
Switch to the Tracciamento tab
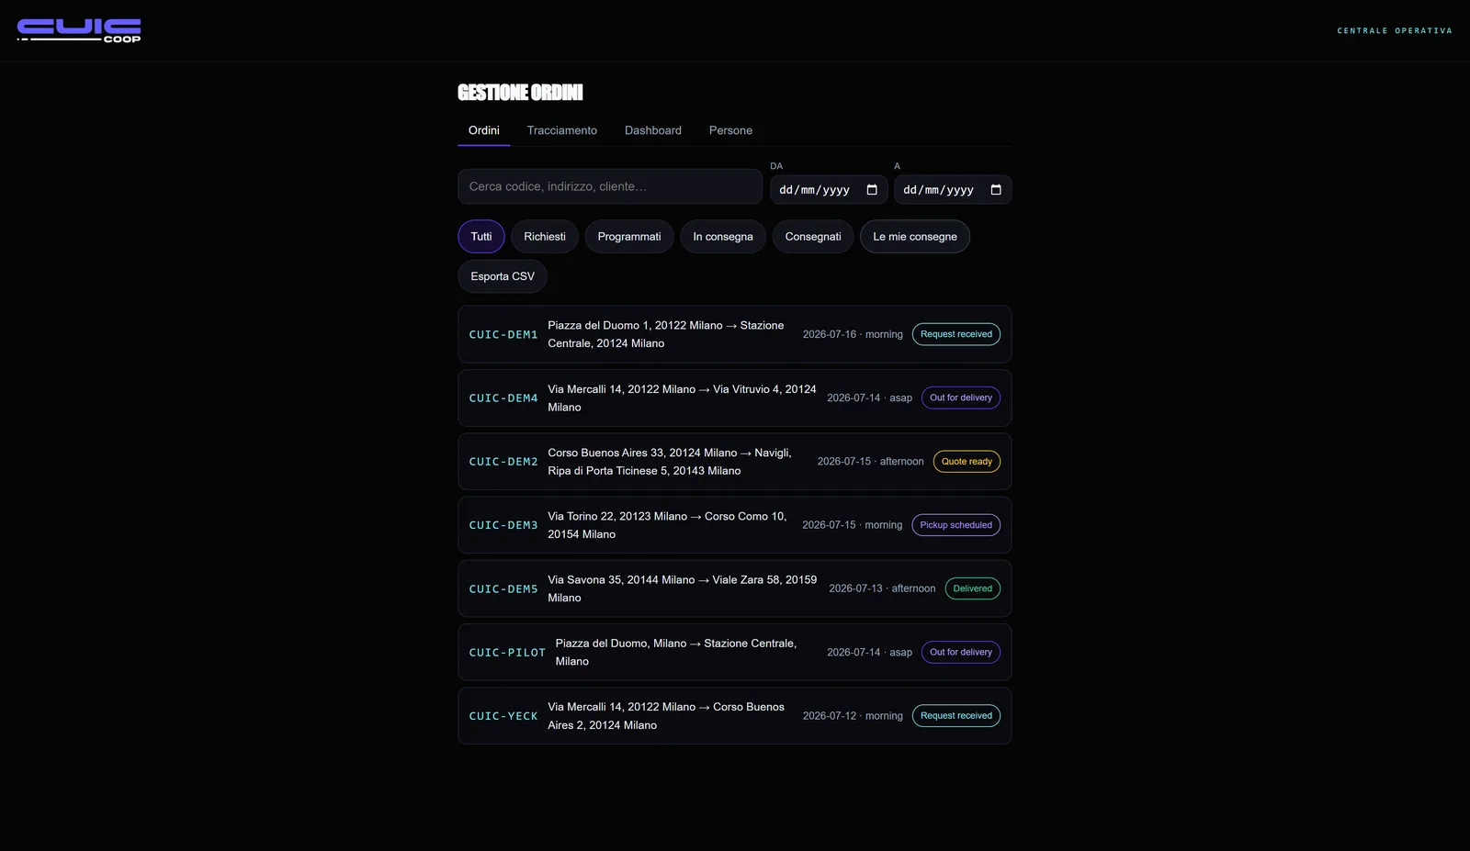[x=562, y=130]
